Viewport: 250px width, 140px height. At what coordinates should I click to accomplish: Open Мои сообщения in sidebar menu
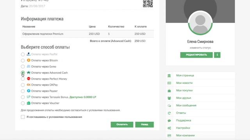186,105
